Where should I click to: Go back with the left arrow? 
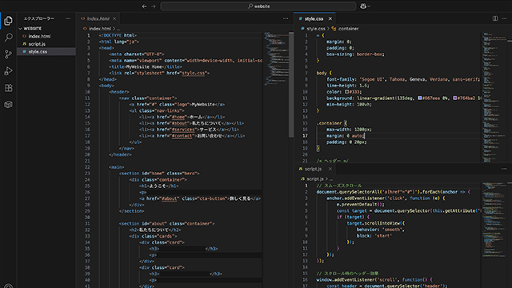pos(144,6)
